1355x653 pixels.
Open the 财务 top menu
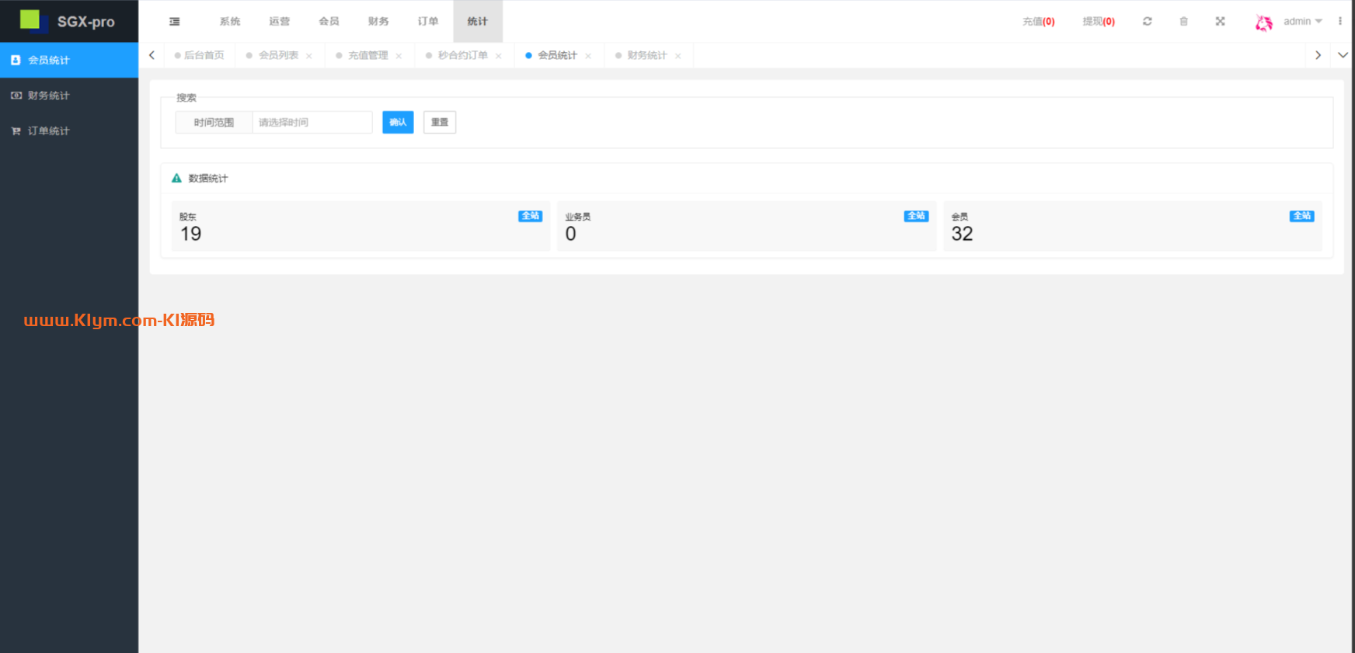(x=379, y=22)
